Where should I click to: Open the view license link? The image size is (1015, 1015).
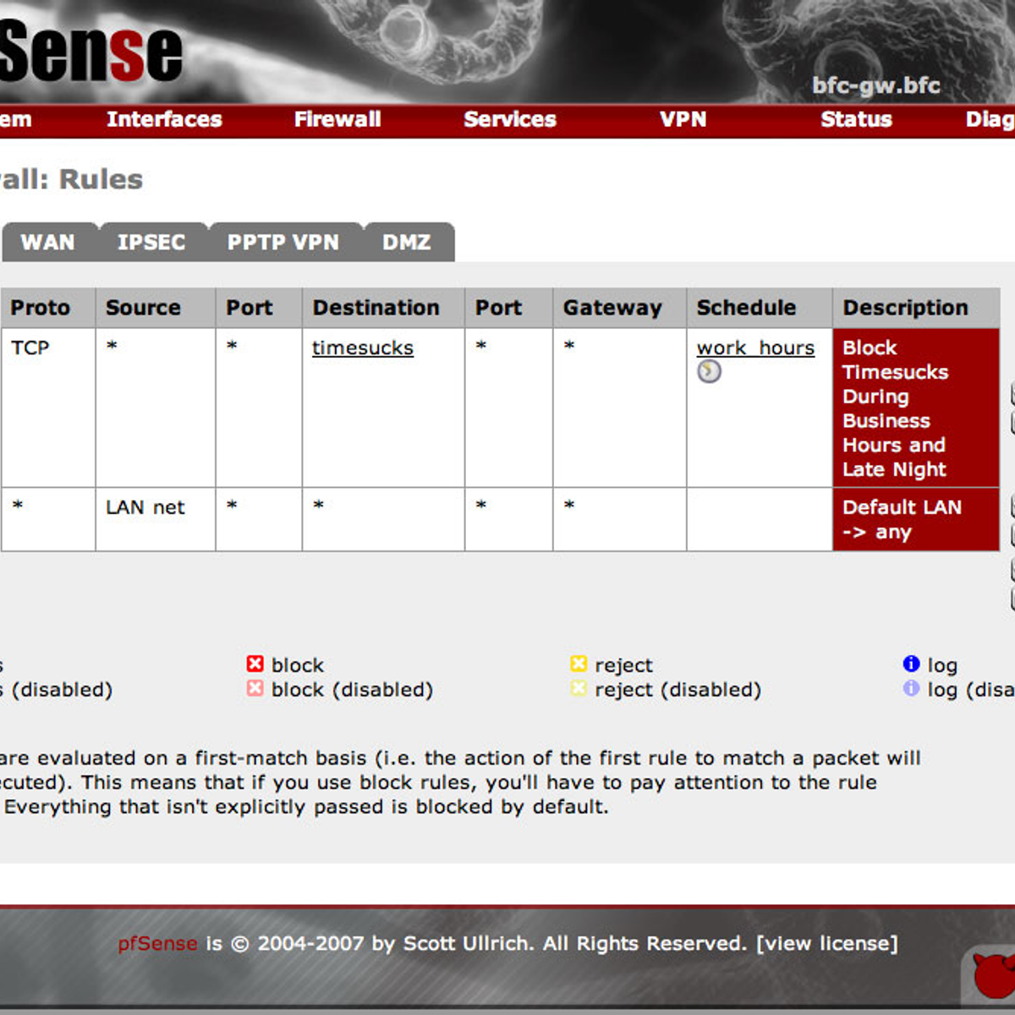click(x=827, y=943)
